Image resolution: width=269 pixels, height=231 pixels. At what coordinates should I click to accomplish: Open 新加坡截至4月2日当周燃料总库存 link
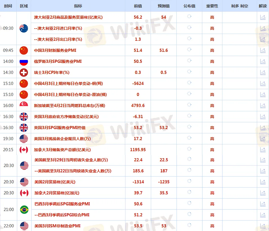[70, 106]
